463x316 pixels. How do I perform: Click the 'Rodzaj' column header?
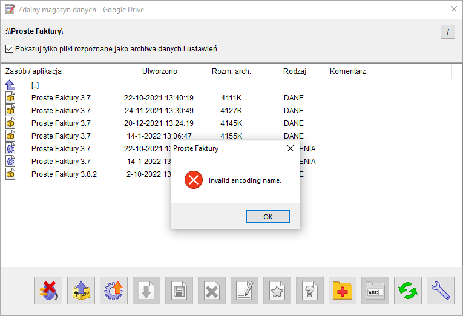(294, 71)
